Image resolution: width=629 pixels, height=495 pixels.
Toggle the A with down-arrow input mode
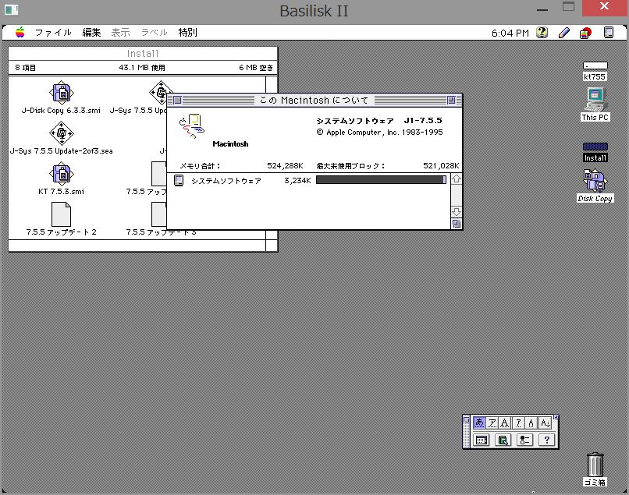[x=545, y=423]
